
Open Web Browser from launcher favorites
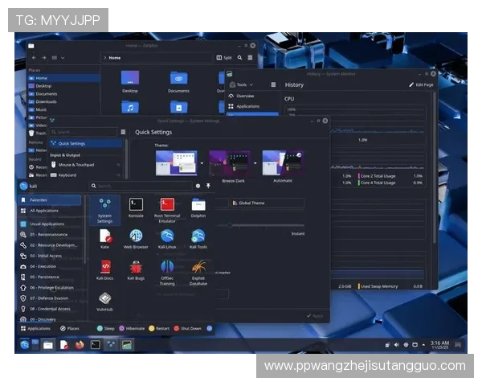136,239
